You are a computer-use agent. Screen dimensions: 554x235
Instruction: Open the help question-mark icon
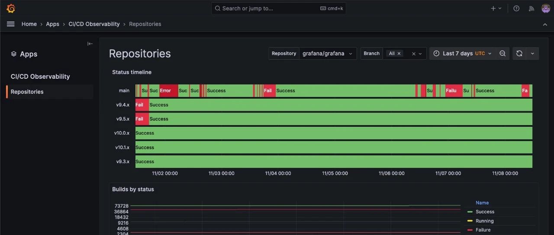point(516,8)
